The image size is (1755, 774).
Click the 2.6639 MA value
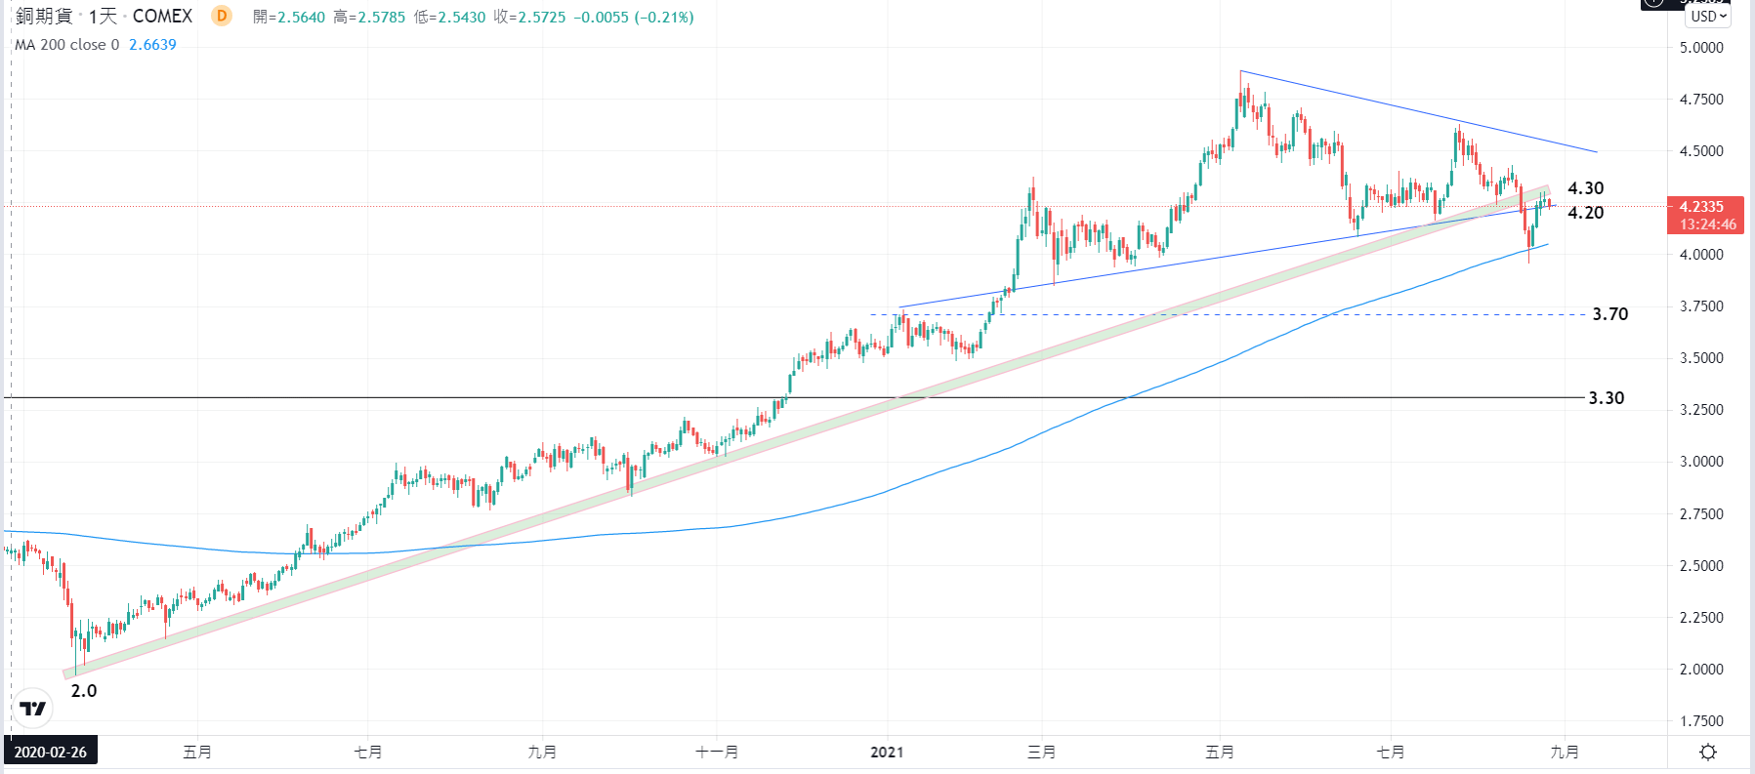152,45
